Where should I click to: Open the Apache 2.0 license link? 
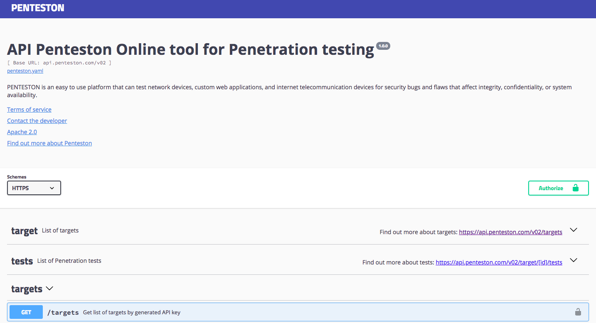(x=22, y=132)
